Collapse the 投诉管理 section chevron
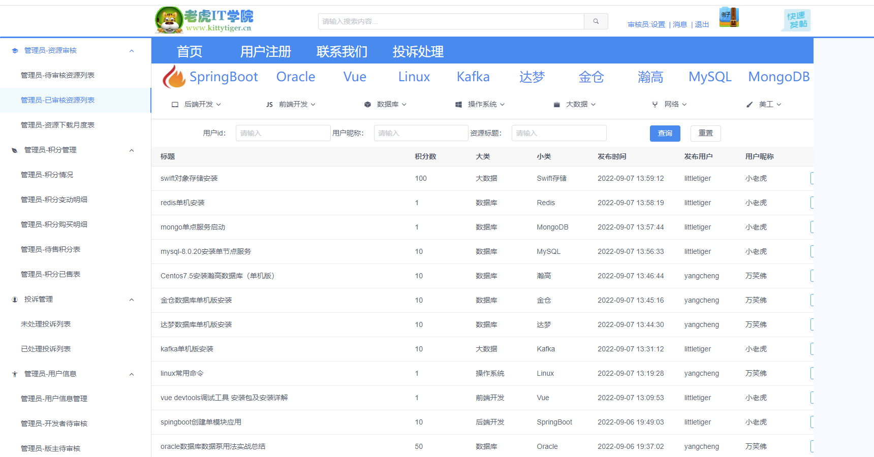The height and width of the screenshot is (457, 874). pyautogui.click(x=132, y=300)
